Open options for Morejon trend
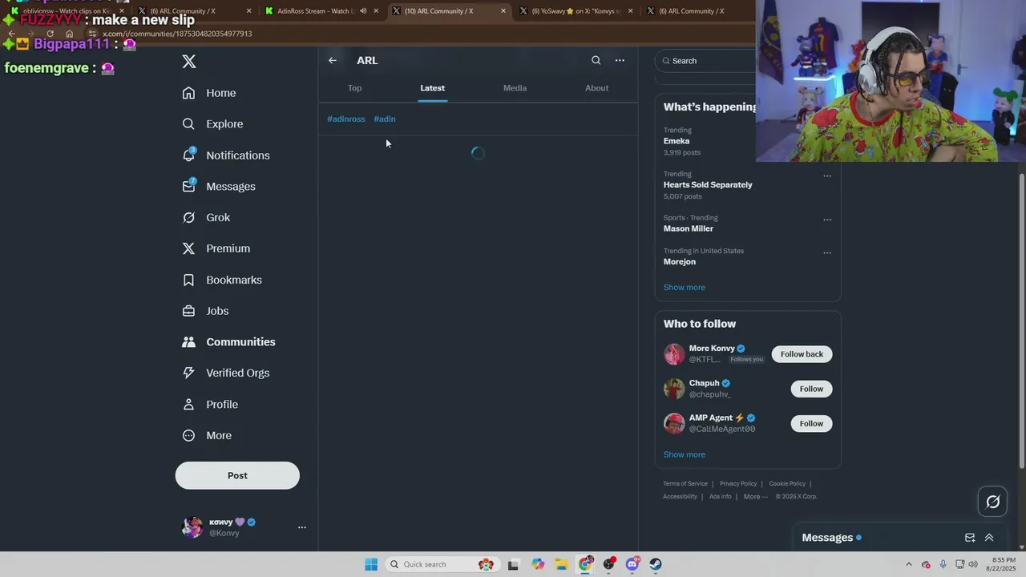 827,252
